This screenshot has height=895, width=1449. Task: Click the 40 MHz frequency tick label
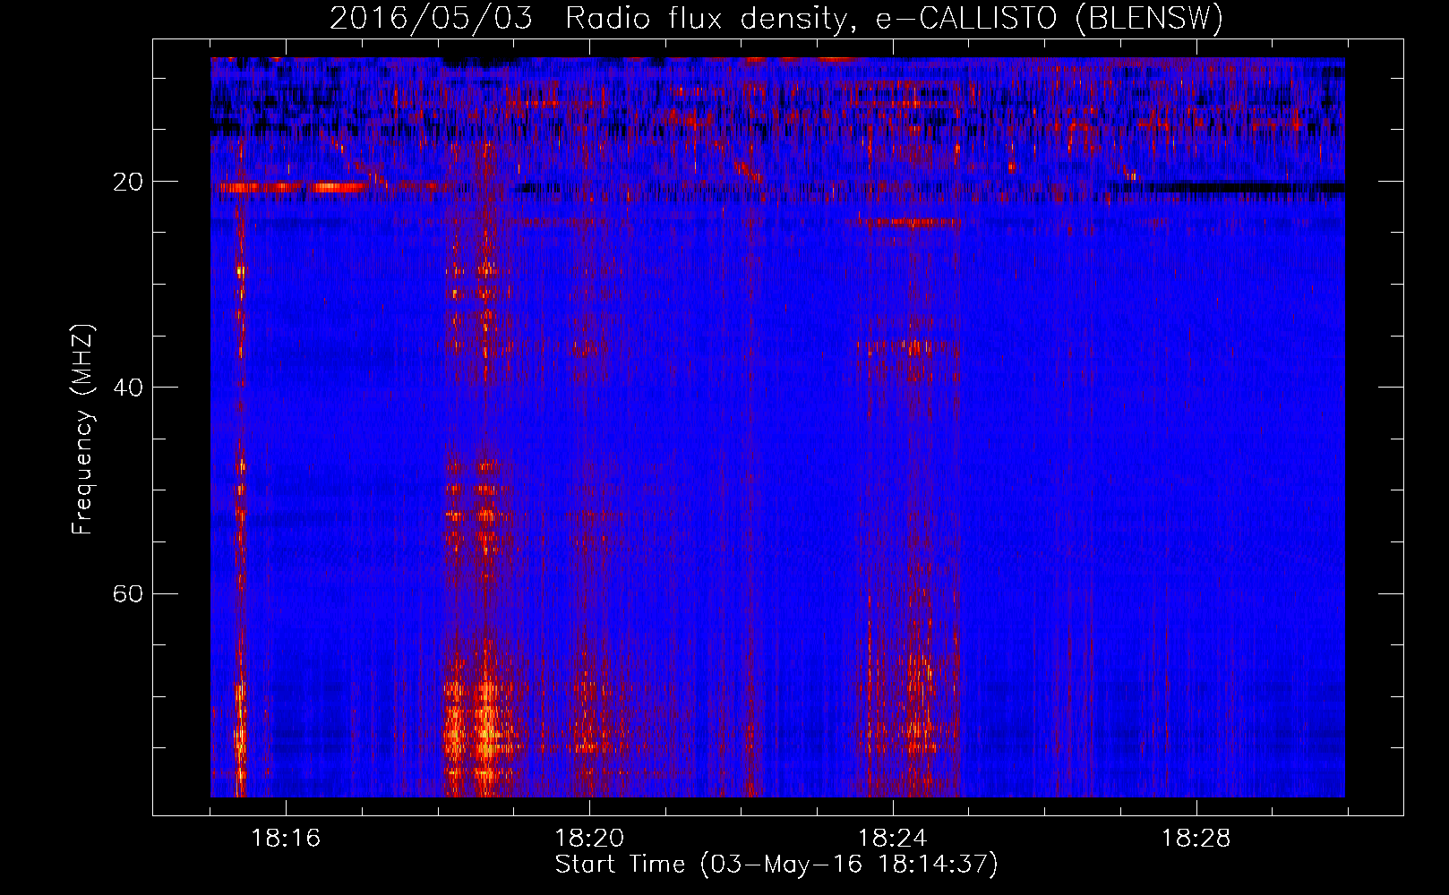coord(128,388)
